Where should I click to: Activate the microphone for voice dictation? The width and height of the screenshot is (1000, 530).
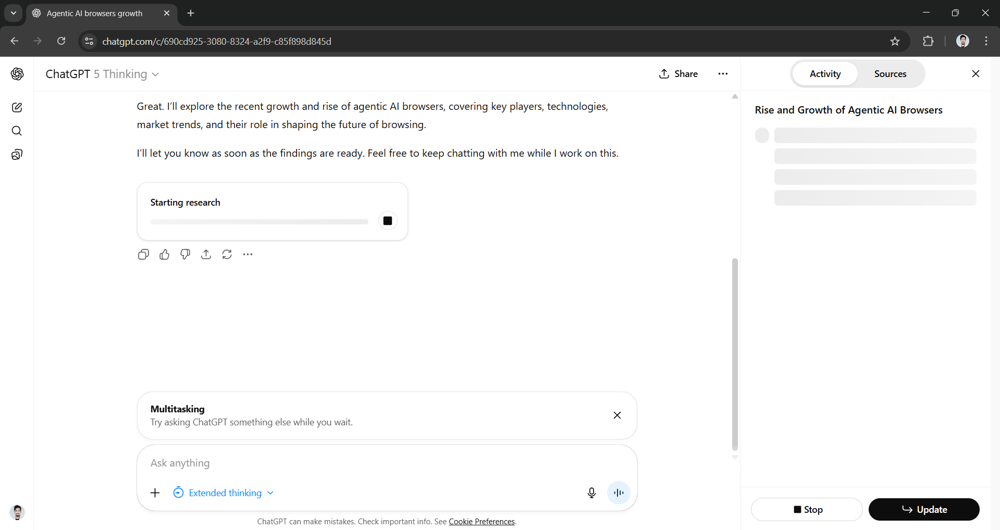pos(591,493)
